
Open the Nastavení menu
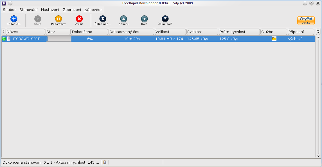coord(50,10)
